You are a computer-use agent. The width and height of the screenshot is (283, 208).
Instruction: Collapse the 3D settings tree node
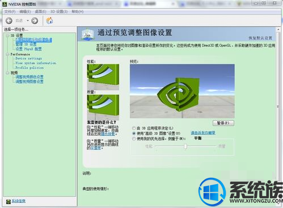click(x=7, y=35)
